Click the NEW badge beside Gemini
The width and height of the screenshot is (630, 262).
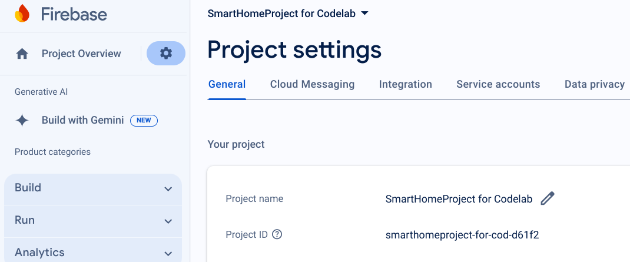(144, 121)
